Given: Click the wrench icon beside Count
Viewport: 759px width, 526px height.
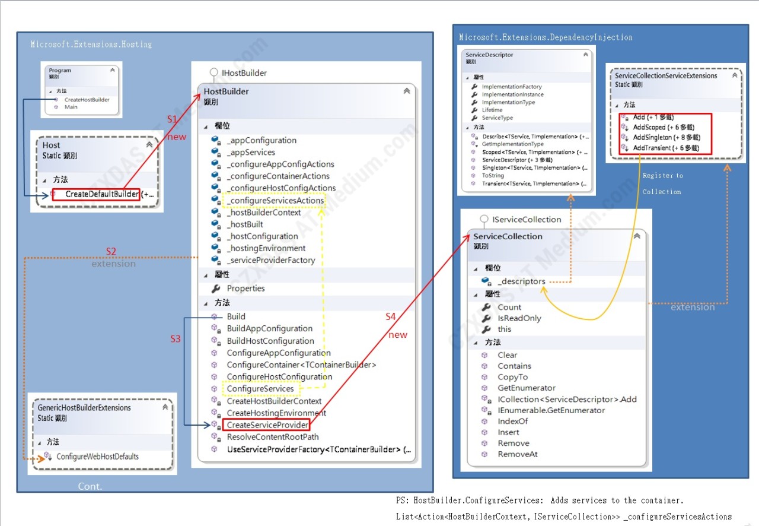Looking at the screenshot, I should (486, 308).
